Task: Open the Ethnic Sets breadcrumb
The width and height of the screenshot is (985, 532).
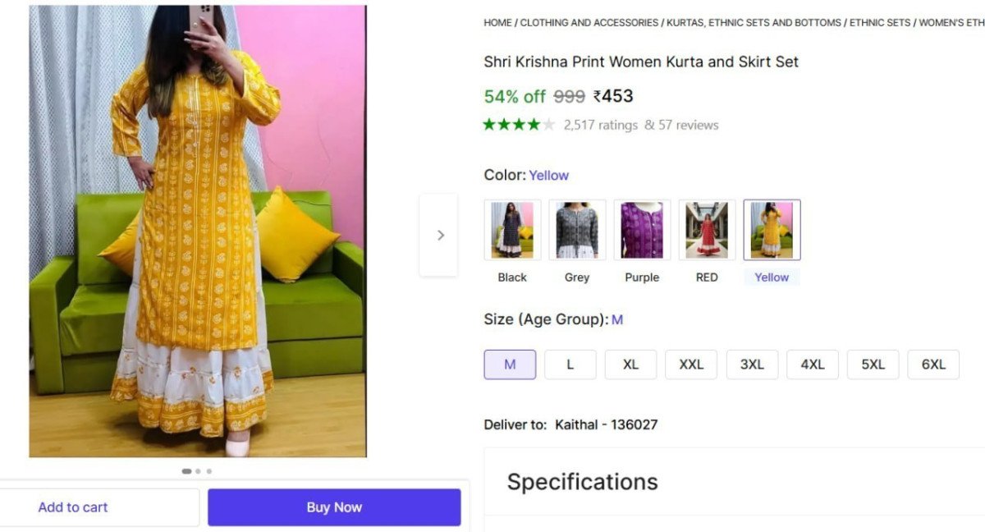Action: click(x=880, y=23)
